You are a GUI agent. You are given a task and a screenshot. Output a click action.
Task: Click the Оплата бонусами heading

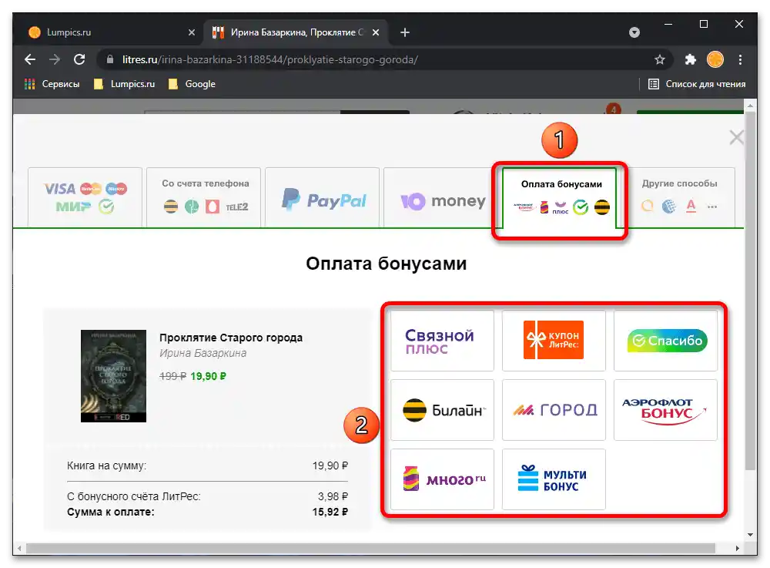(386, 264)
